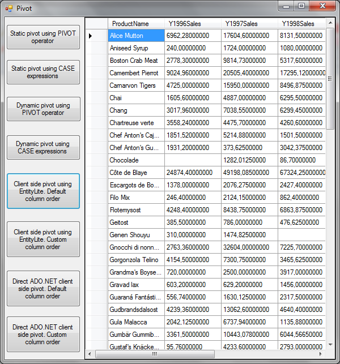Click EntityLite Custom column order button
Viewport: 340px width, 364px height.
click(x=43, y=239)
